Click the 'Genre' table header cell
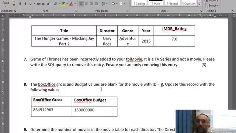 click(x=128, y=31)
